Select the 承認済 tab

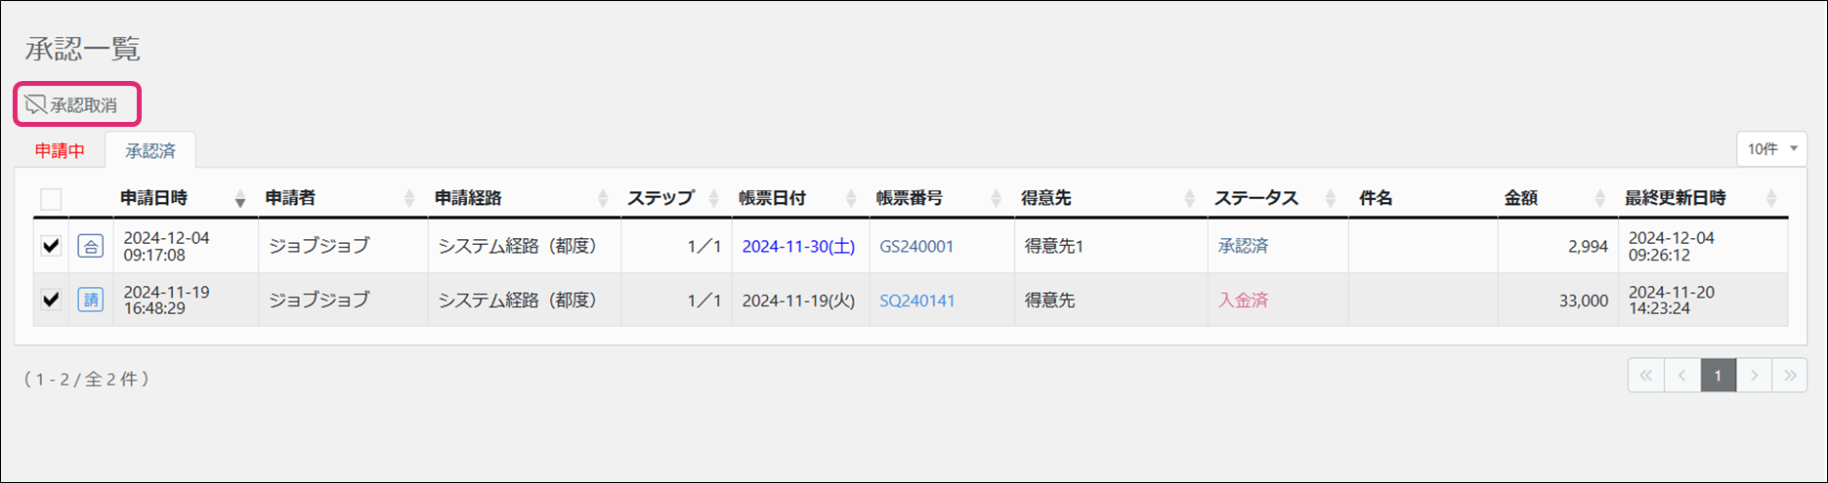(150, 151)
